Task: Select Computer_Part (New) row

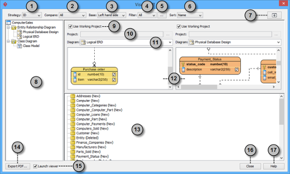Action: click(91, 119)
